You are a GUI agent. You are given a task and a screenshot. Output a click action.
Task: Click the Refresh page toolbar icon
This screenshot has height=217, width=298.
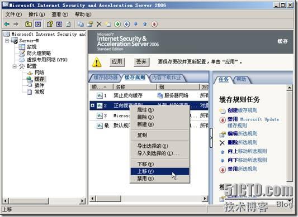68,24
